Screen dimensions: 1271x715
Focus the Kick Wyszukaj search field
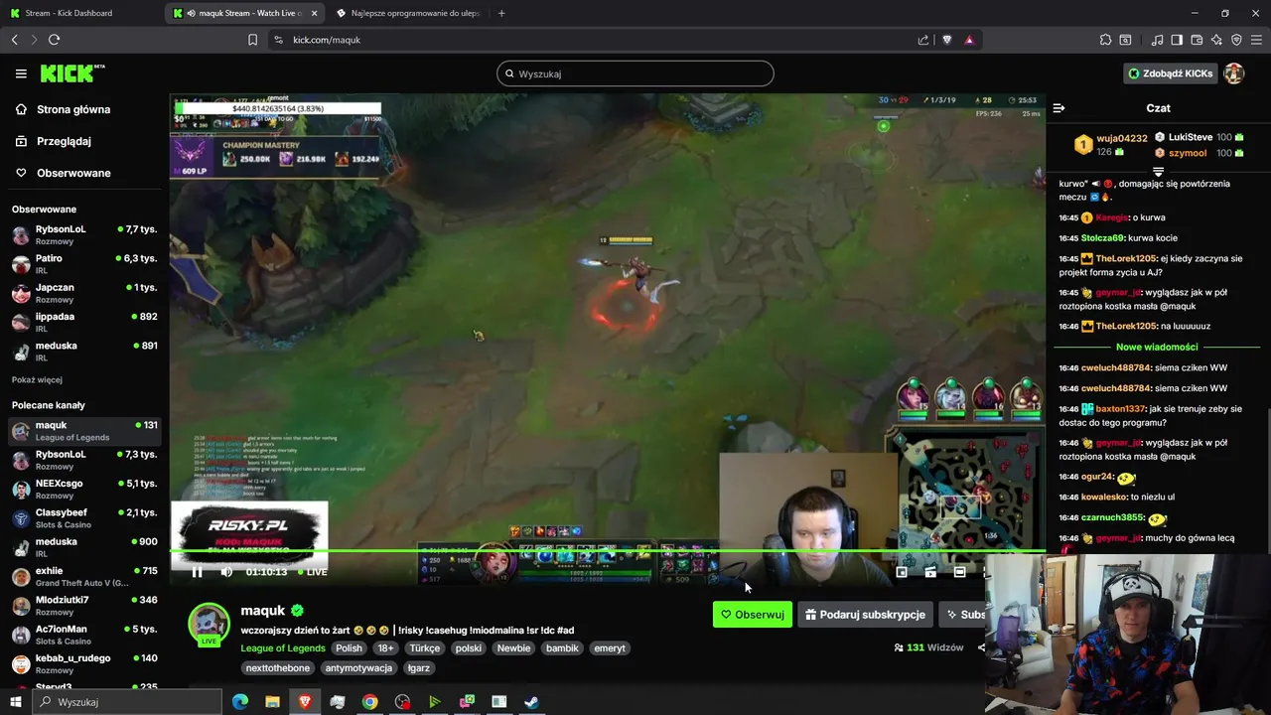click(635, 73)
